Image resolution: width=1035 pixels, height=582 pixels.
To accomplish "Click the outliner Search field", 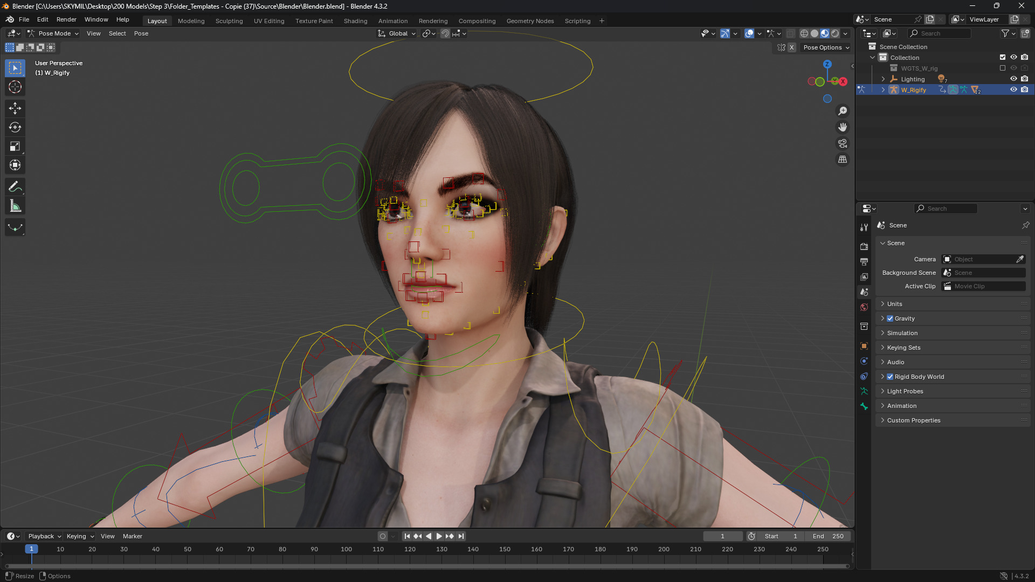I will click(939, 33).
